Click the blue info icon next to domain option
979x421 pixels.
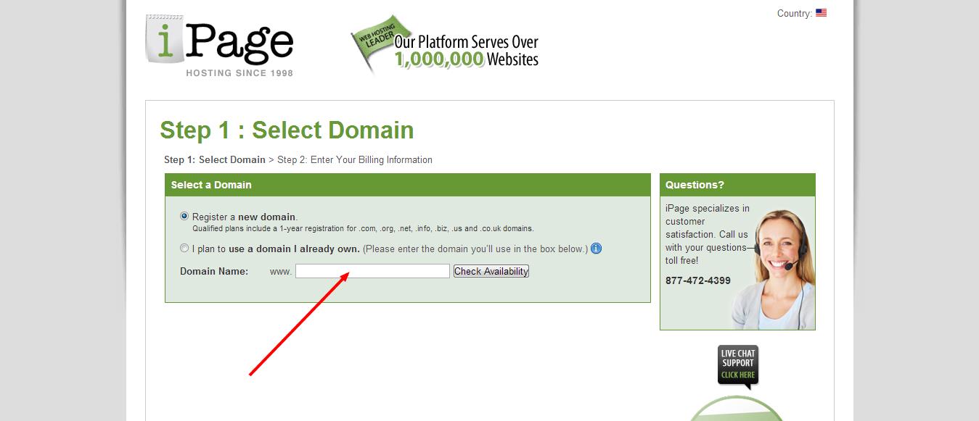596,249
